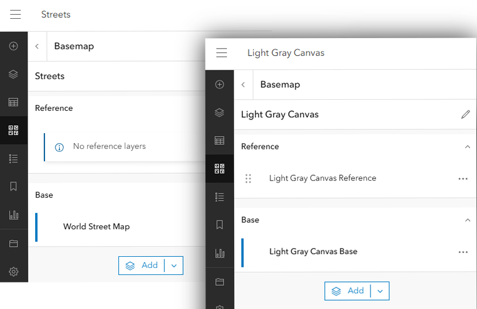Open Add dropdown arrow in Light Gray Canvas panel
This screenshot has width=477, height=309.
[x=380, y=291]
